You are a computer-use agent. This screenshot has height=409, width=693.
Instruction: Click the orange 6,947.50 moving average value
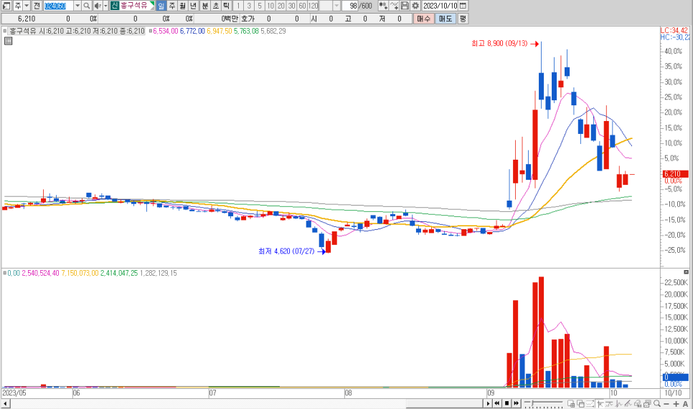click(x=220, y=31)
